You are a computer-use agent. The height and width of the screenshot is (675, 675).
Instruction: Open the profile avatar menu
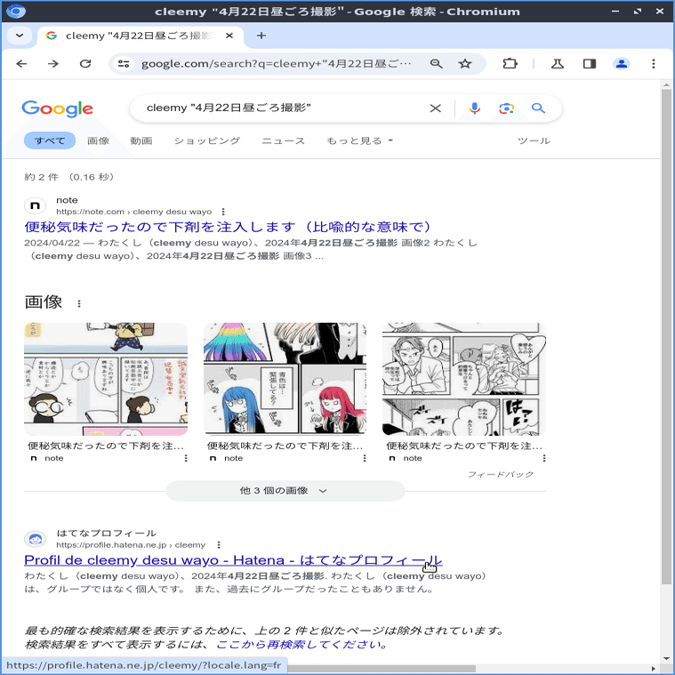pos(621,64)
